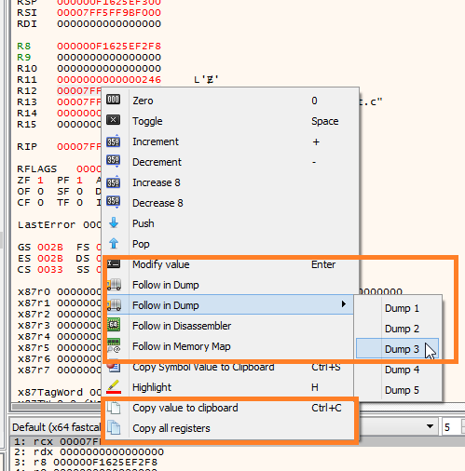
Task: Click the Toggle icon in context menu
Action: [x=113, y=120]
